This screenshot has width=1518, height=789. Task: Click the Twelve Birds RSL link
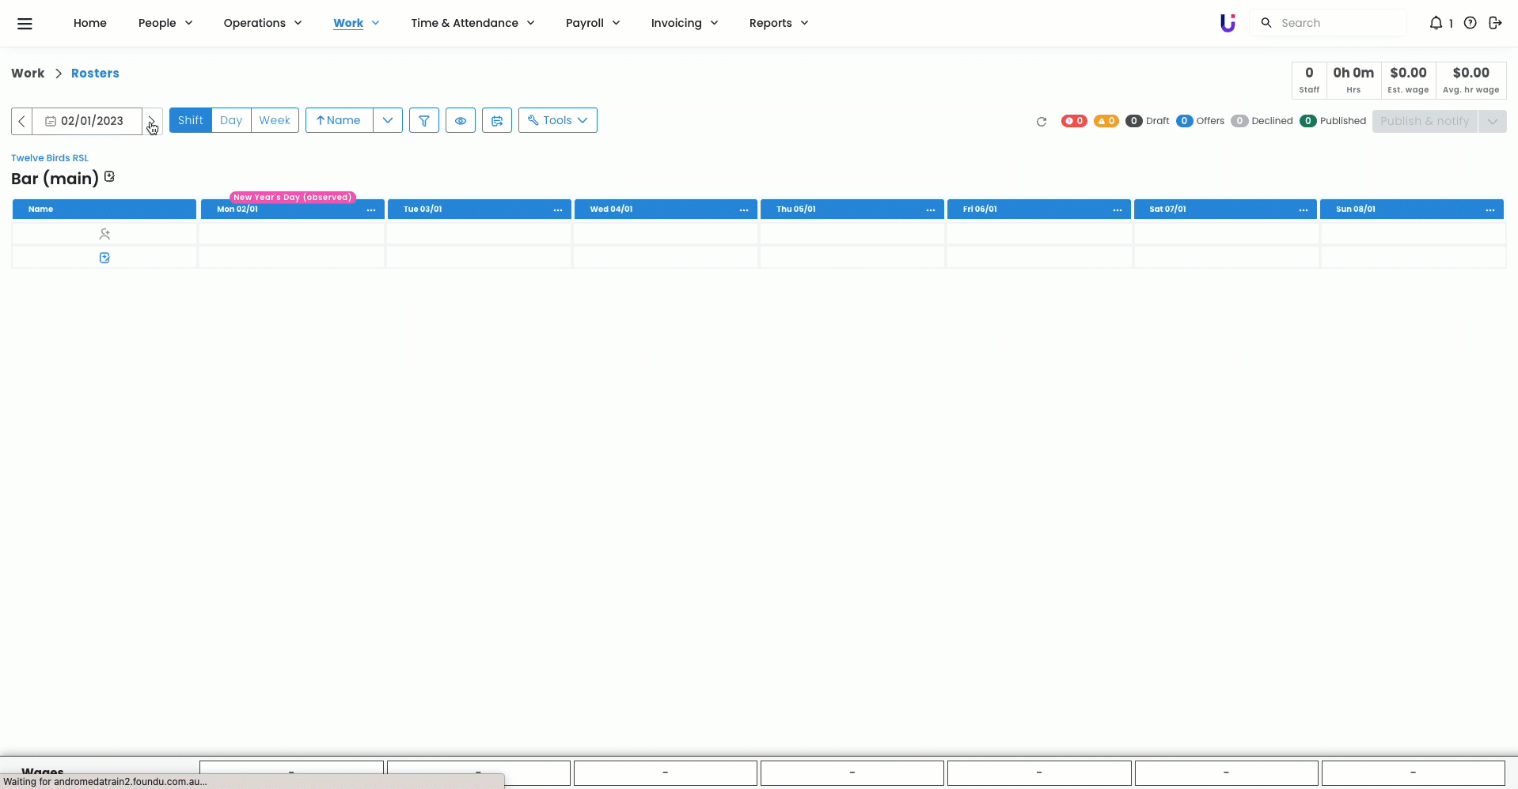tap(50, 158)
